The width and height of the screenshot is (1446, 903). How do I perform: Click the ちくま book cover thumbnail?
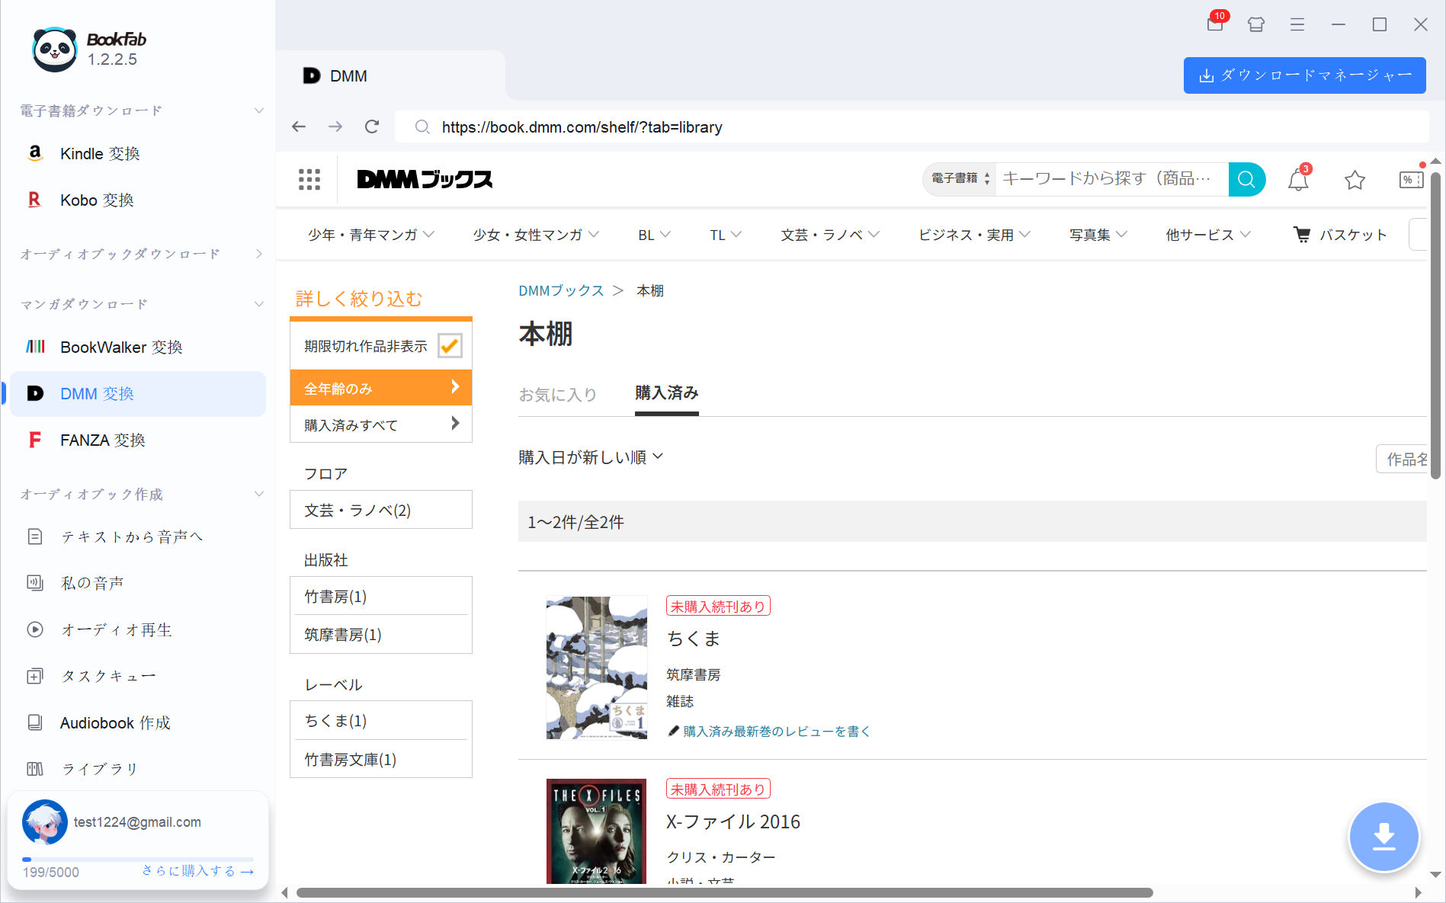point(596,667)
